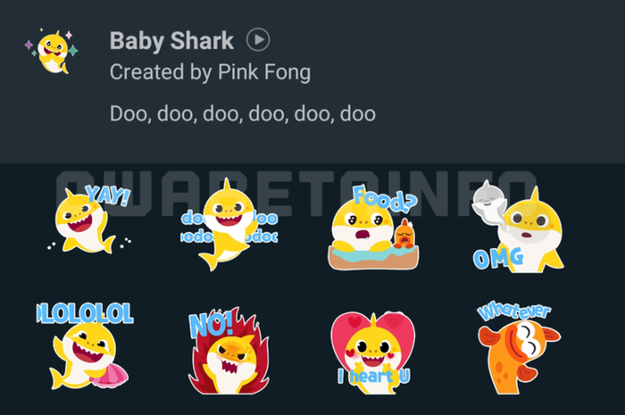Choose the doo doo dancing shark sticker
The image size is (625, 415).
pos(229,224)
